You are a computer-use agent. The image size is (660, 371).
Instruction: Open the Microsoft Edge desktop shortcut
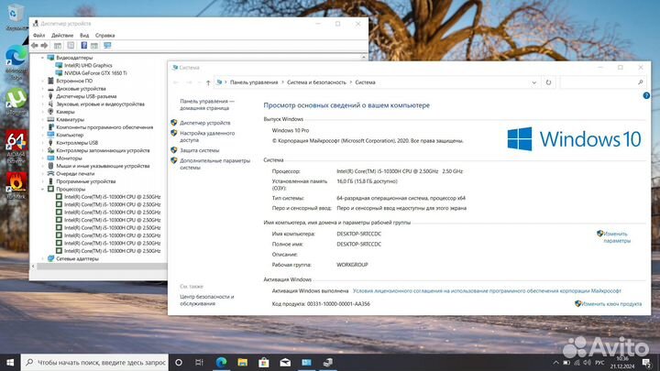click(x=16, y=62)
